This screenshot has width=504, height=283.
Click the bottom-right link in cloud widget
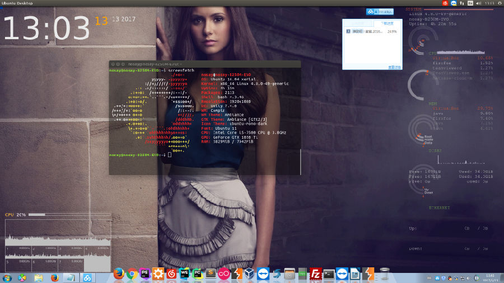click(x=394, y=67)
